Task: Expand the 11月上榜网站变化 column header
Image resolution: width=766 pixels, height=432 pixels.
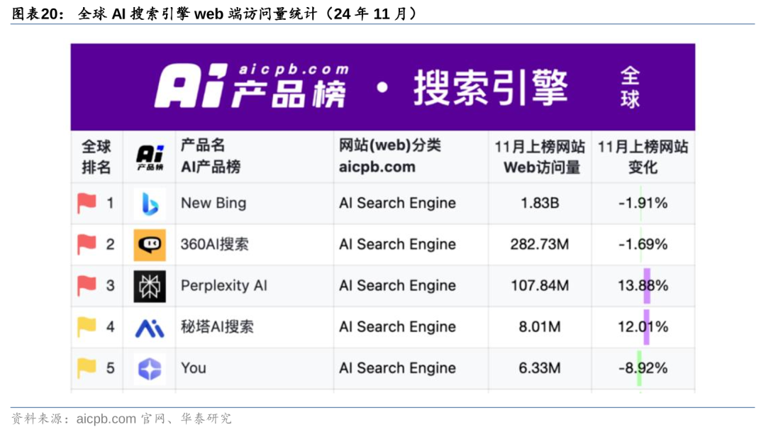Action: click(x=644, y=156)
